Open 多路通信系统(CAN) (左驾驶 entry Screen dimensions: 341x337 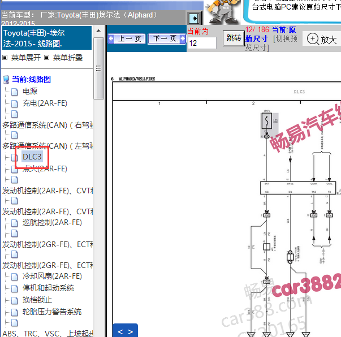point(48,146)
